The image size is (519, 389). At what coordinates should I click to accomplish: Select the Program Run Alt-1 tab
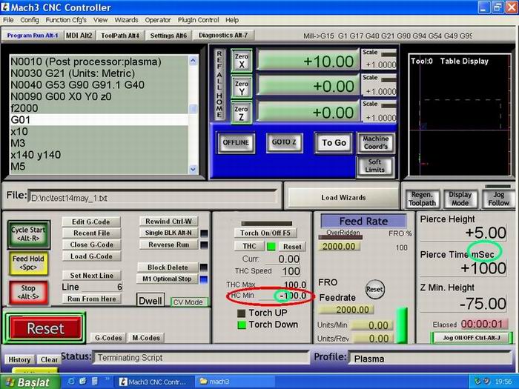coord(33,36)
